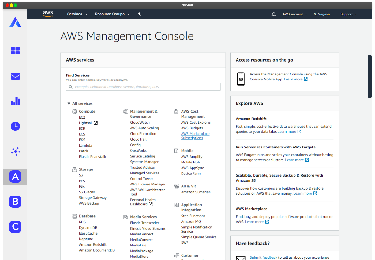Screen dimensions: 375x260
Task: Select workspace C icon in sidebar
Action: pos(15,227)
